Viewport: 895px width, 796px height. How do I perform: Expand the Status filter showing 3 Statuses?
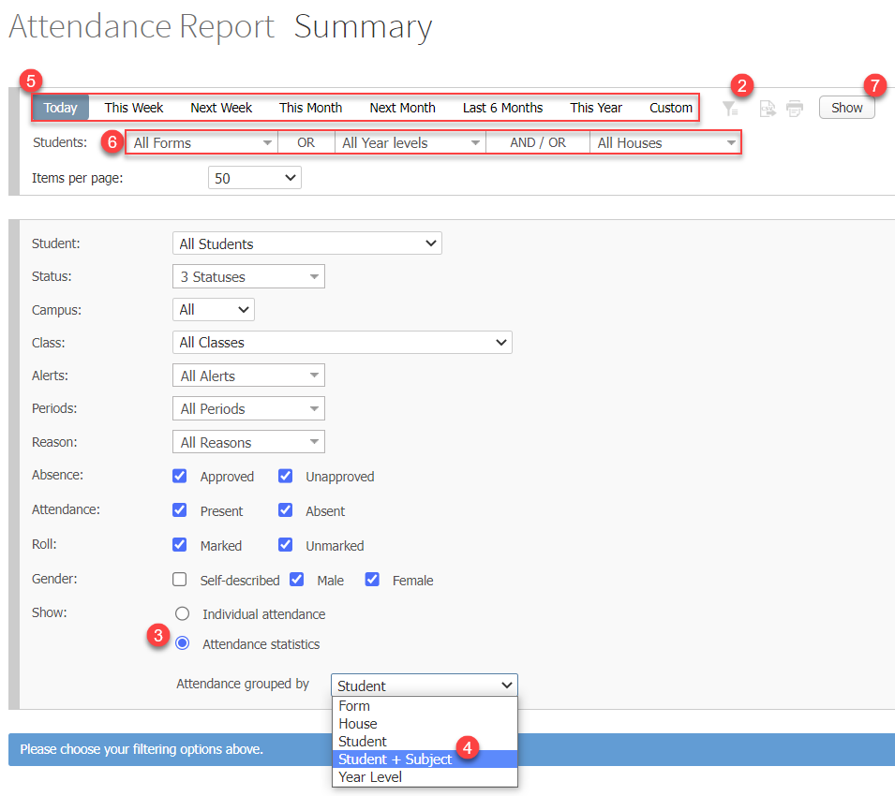pos(247,275)
